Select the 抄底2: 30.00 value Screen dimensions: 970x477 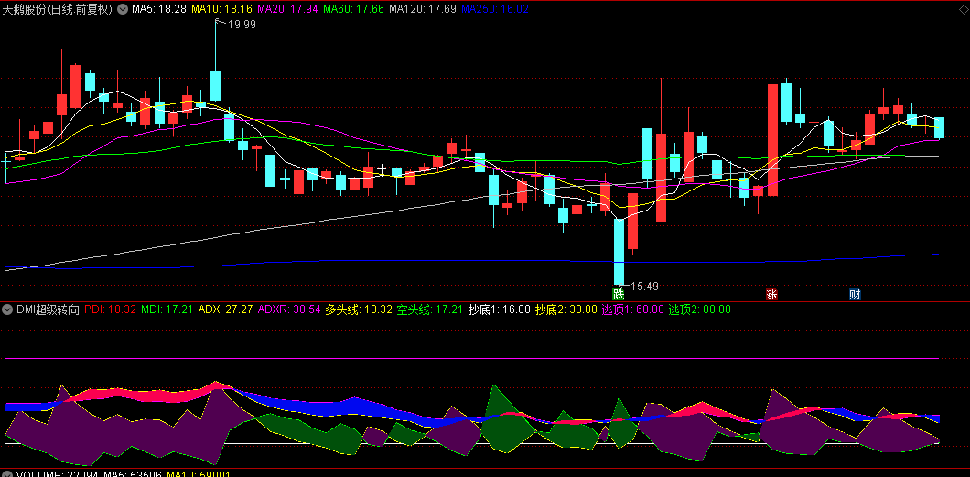point(566,309)
